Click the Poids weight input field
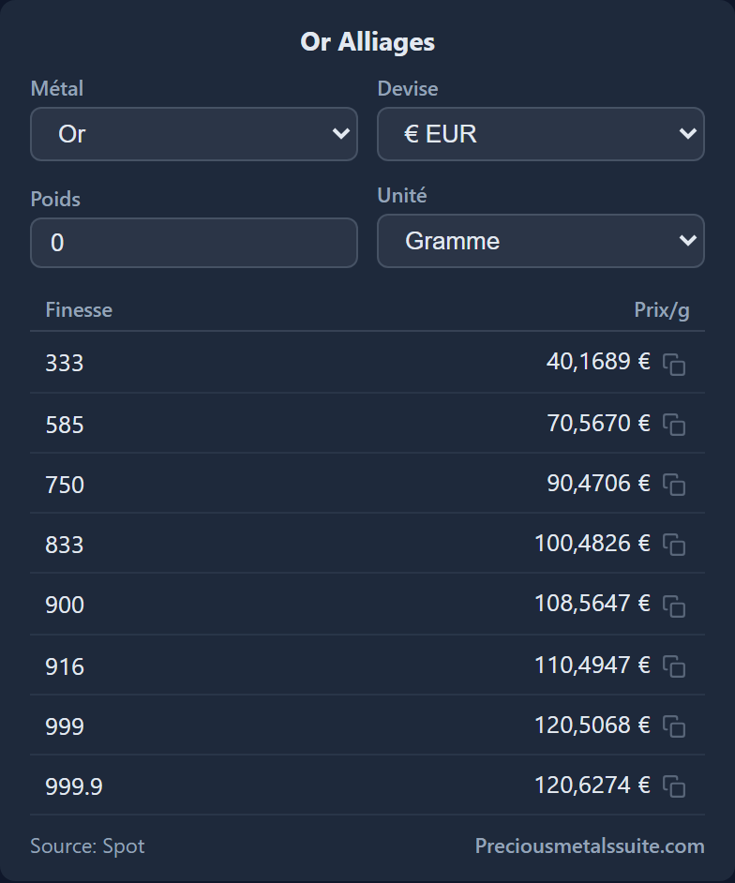 click(x=194, y=243)
